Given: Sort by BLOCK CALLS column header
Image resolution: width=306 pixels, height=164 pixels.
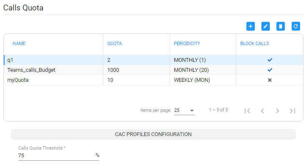Looking at the screenshot, I should (x=254, y=43).
